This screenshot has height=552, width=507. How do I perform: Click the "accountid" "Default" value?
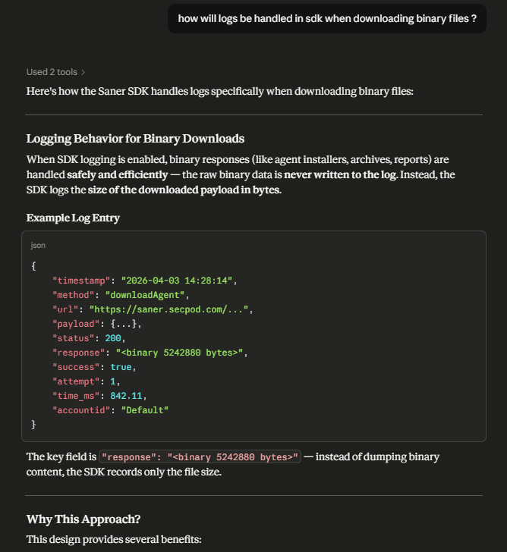tap(145, 410)
